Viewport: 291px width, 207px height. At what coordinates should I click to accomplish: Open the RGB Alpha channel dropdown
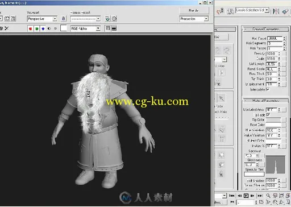[85, 28]
